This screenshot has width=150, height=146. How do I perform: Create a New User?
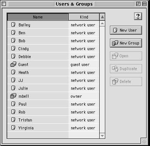pyautogui.click(x=126, y=30)
